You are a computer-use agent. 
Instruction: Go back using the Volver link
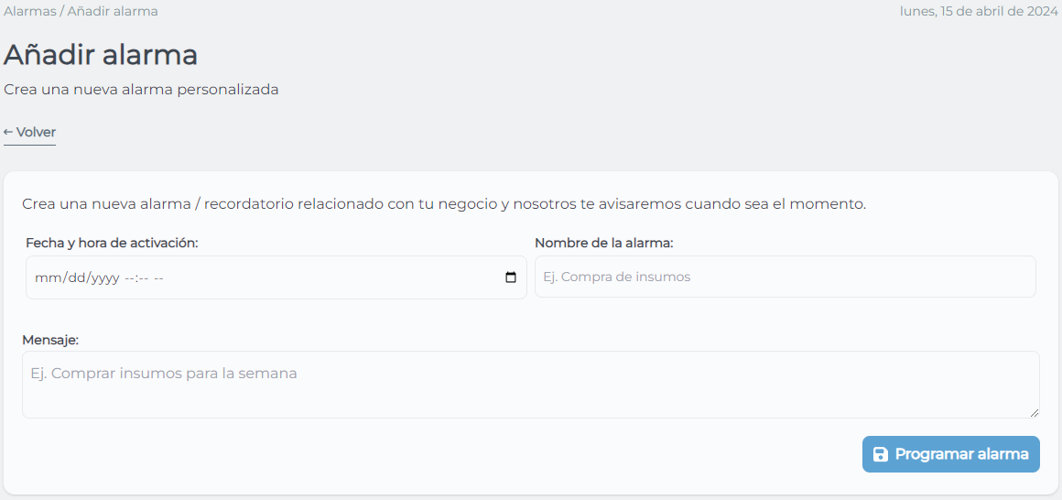[29, 132]
